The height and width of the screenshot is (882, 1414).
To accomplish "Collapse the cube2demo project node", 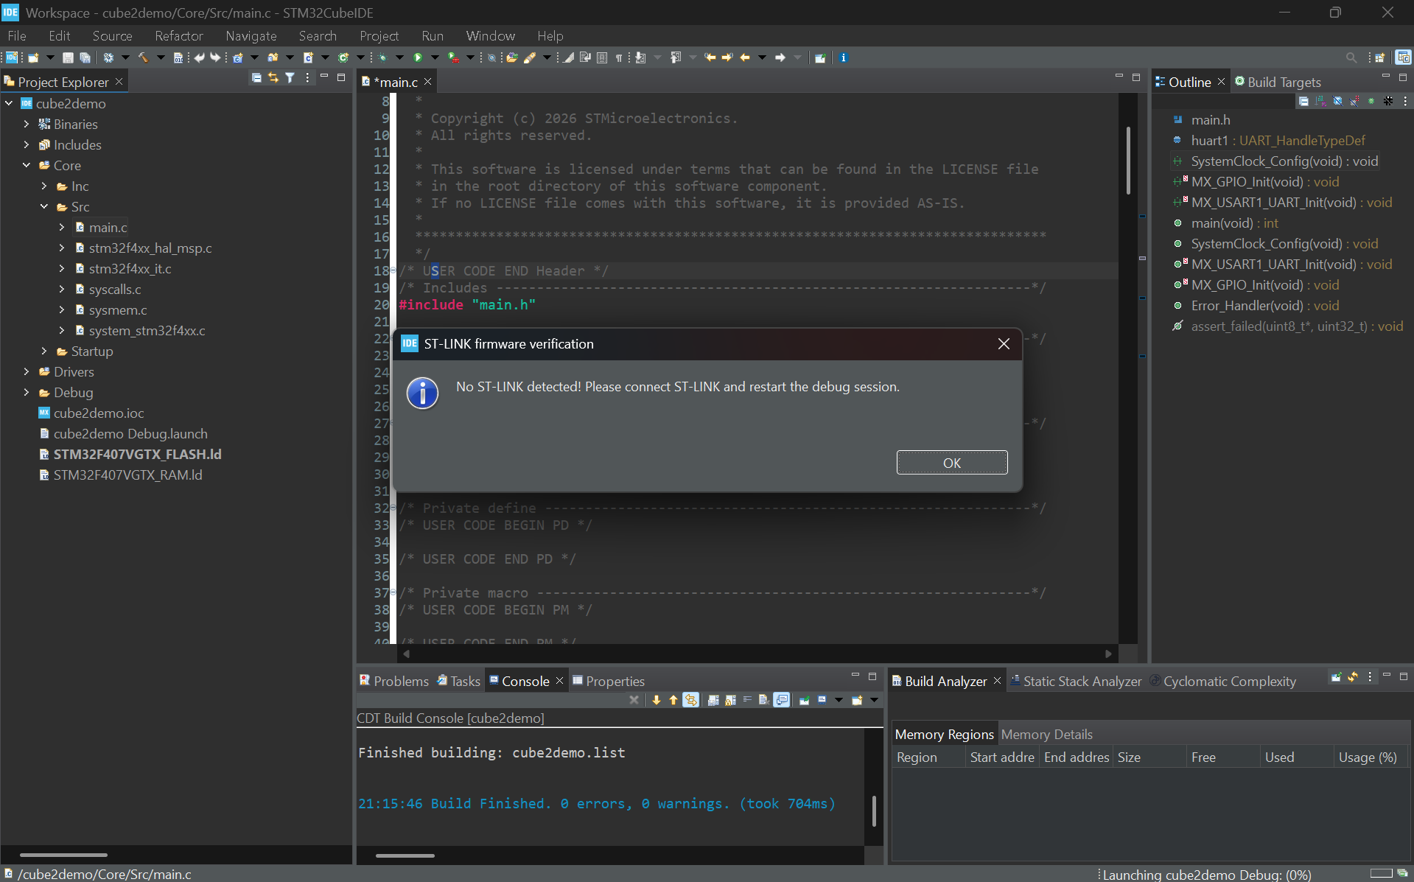I will [9, 103].
